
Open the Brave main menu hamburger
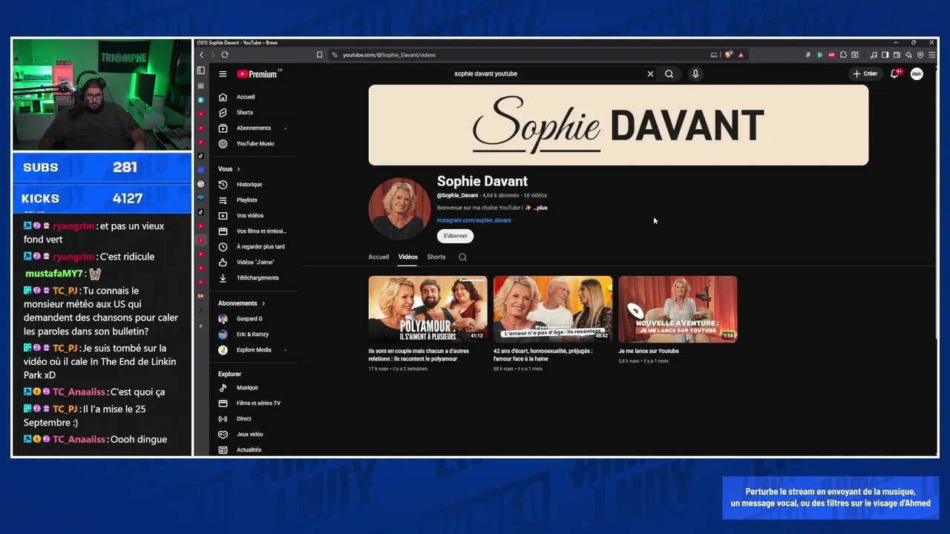pos(931,55)
